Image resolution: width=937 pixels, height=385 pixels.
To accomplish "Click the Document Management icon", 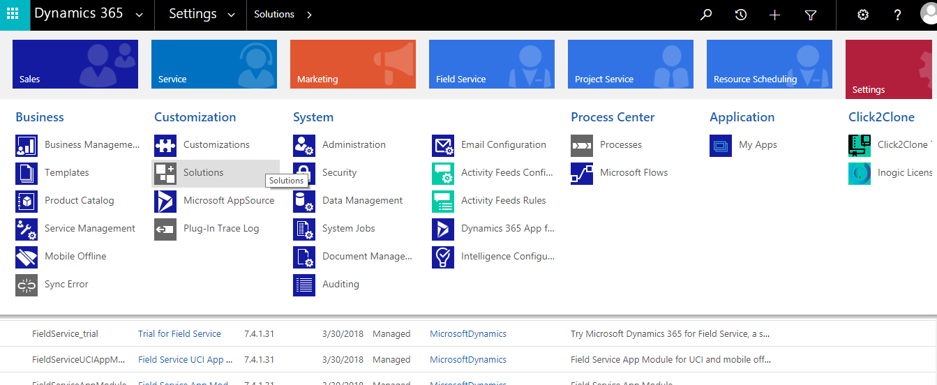I will pyautogui.click(x=304, y=257).
